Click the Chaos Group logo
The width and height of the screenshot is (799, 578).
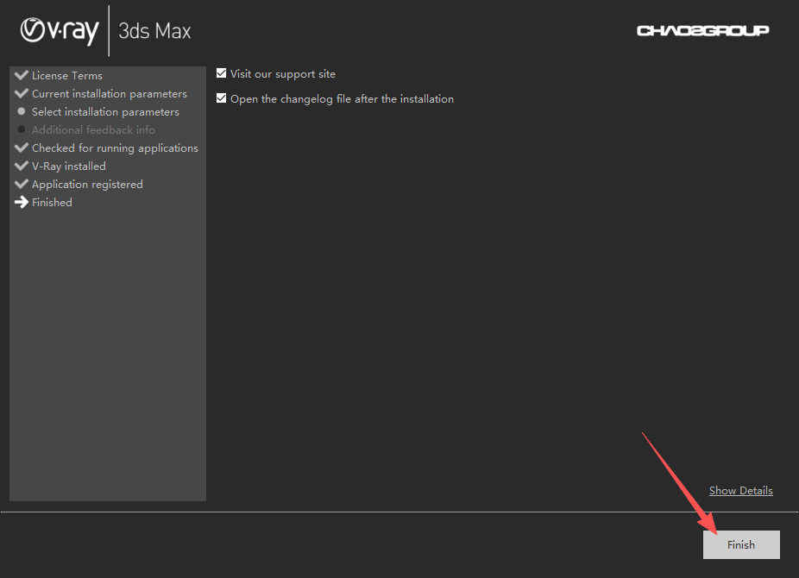pos(702,30)
